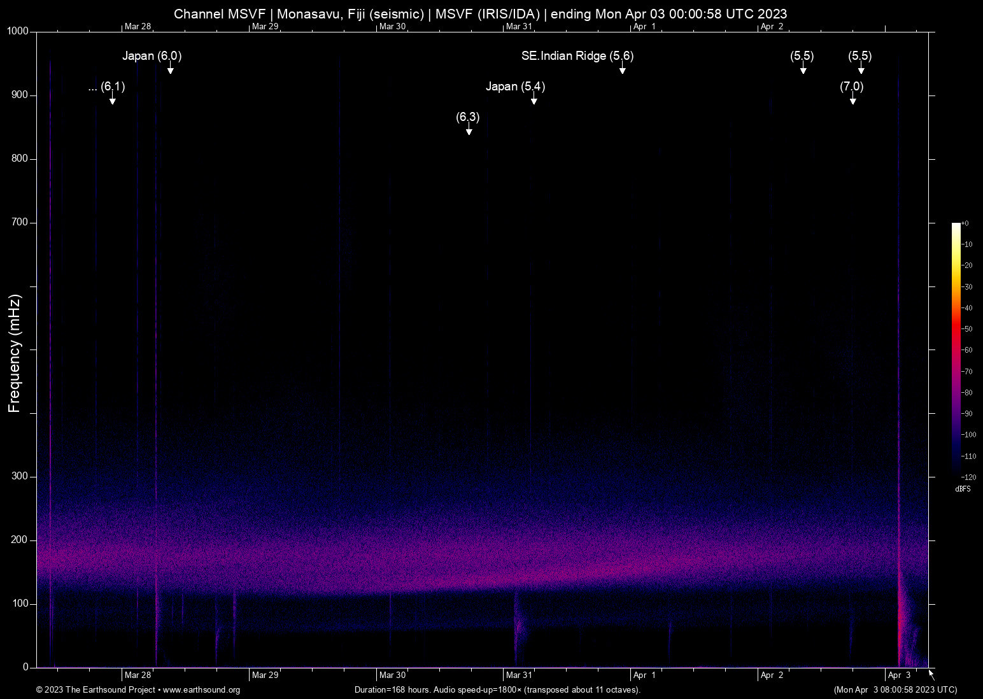The width and height of the screenshot is (983, 699).
Task: Click the Apr 3 label on bottom axis
Action: [899, 675]
